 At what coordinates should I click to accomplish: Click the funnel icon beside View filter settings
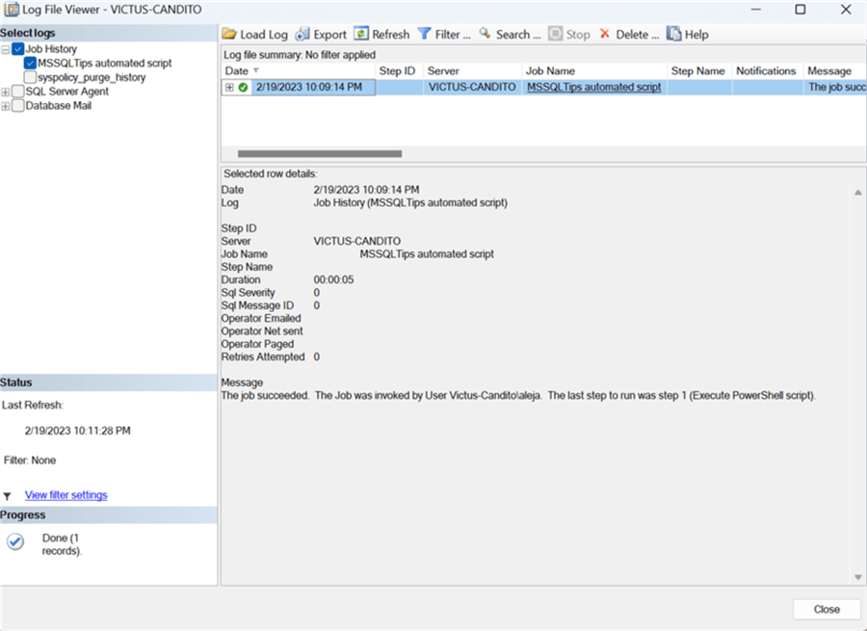[x=7, y=496]
